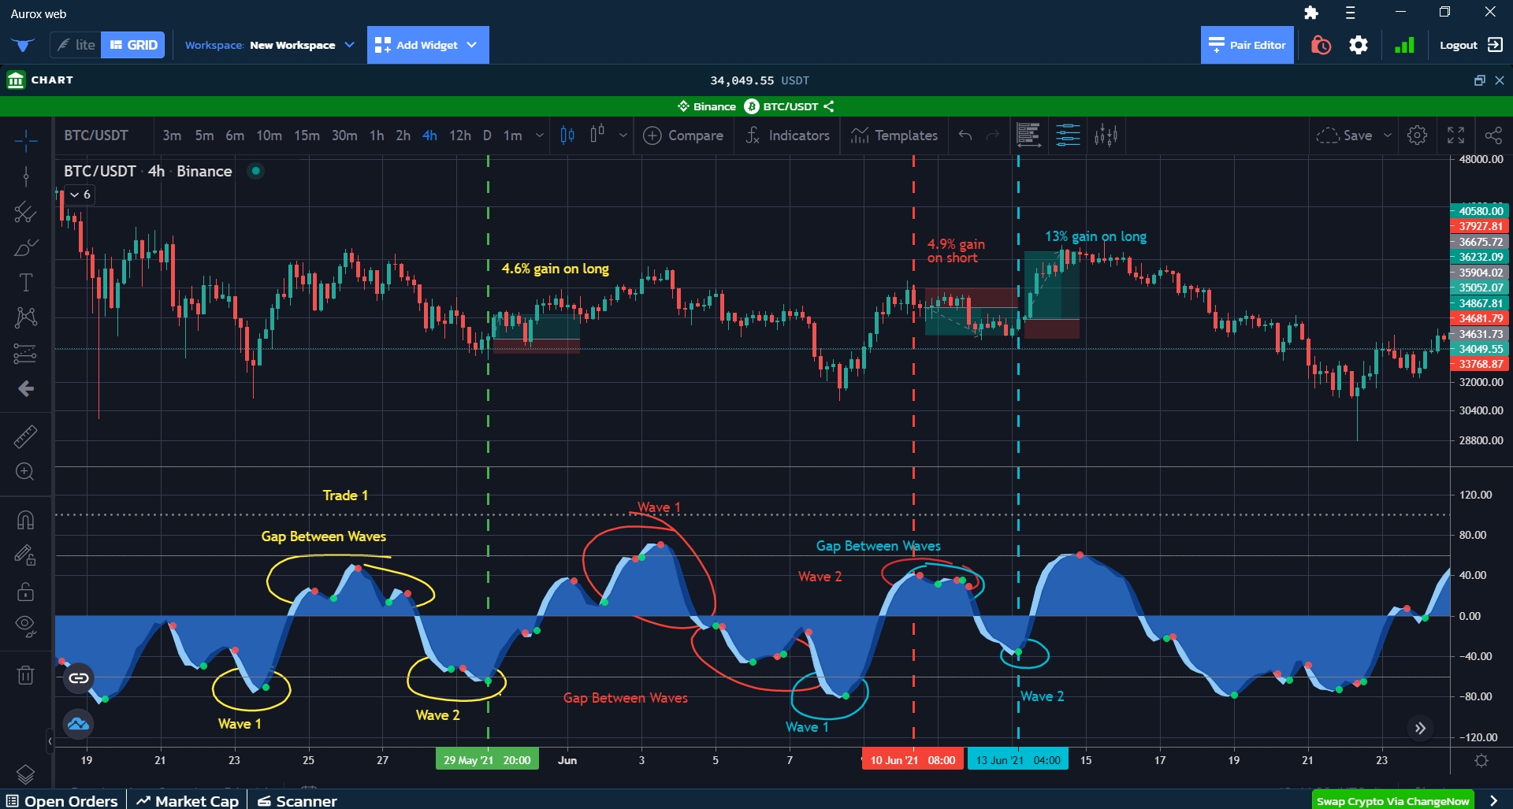Click the trash Remove Drawings icon

click(25, 675)
